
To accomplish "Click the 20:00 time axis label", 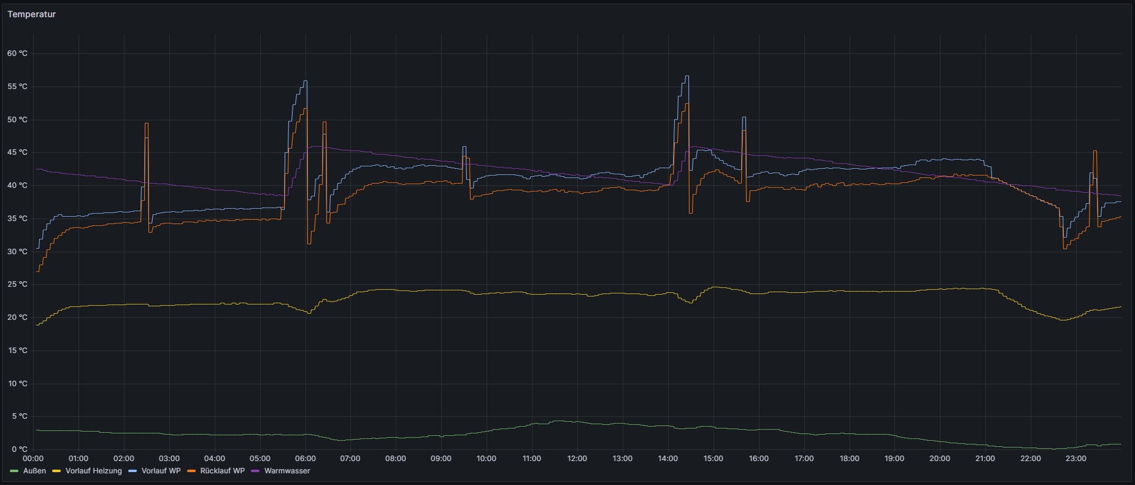I will (x=940, y=459).
